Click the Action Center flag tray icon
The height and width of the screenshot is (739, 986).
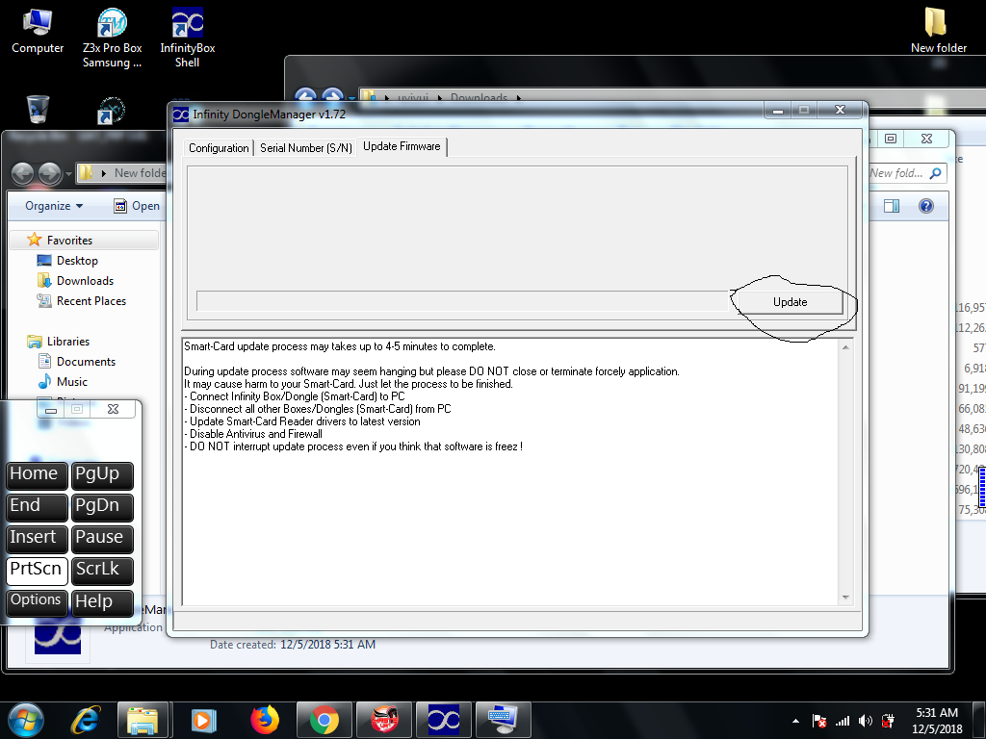[818, 721]
